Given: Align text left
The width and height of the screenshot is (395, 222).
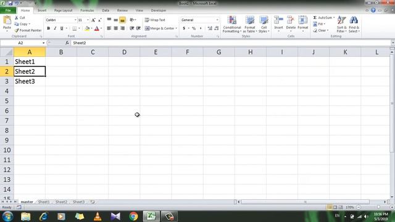Looking at the screenshot, I should tap(109, 28).
